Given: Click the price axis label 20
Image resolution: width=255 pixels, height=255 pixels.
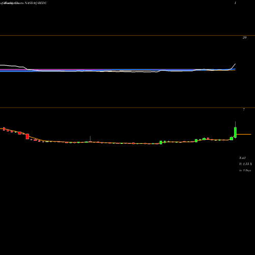Looking at the screenshot, I should [x=244, y=38].
